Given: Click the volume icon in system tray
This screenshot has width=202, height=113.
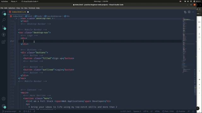Looking at the screenshot, I should [x=188, y=1].
